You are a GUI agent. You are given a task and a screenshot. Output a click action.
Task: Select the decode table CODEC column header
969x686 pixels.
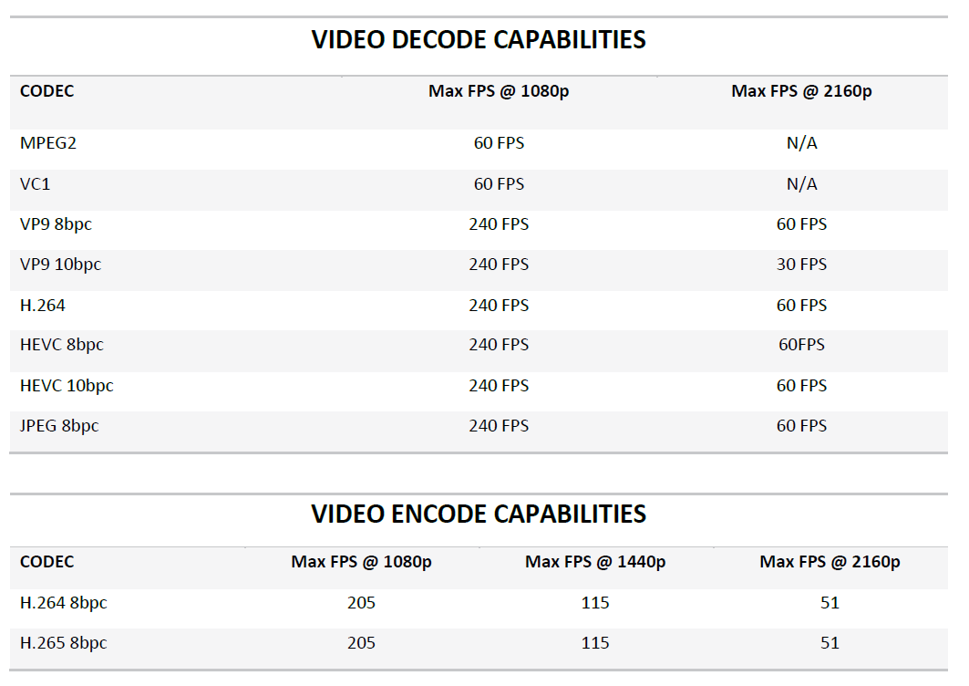[x=47, y=91]
